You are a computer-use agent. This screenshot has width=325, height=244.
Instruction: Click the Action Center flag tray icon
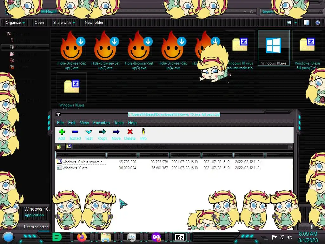pos(275,237)
